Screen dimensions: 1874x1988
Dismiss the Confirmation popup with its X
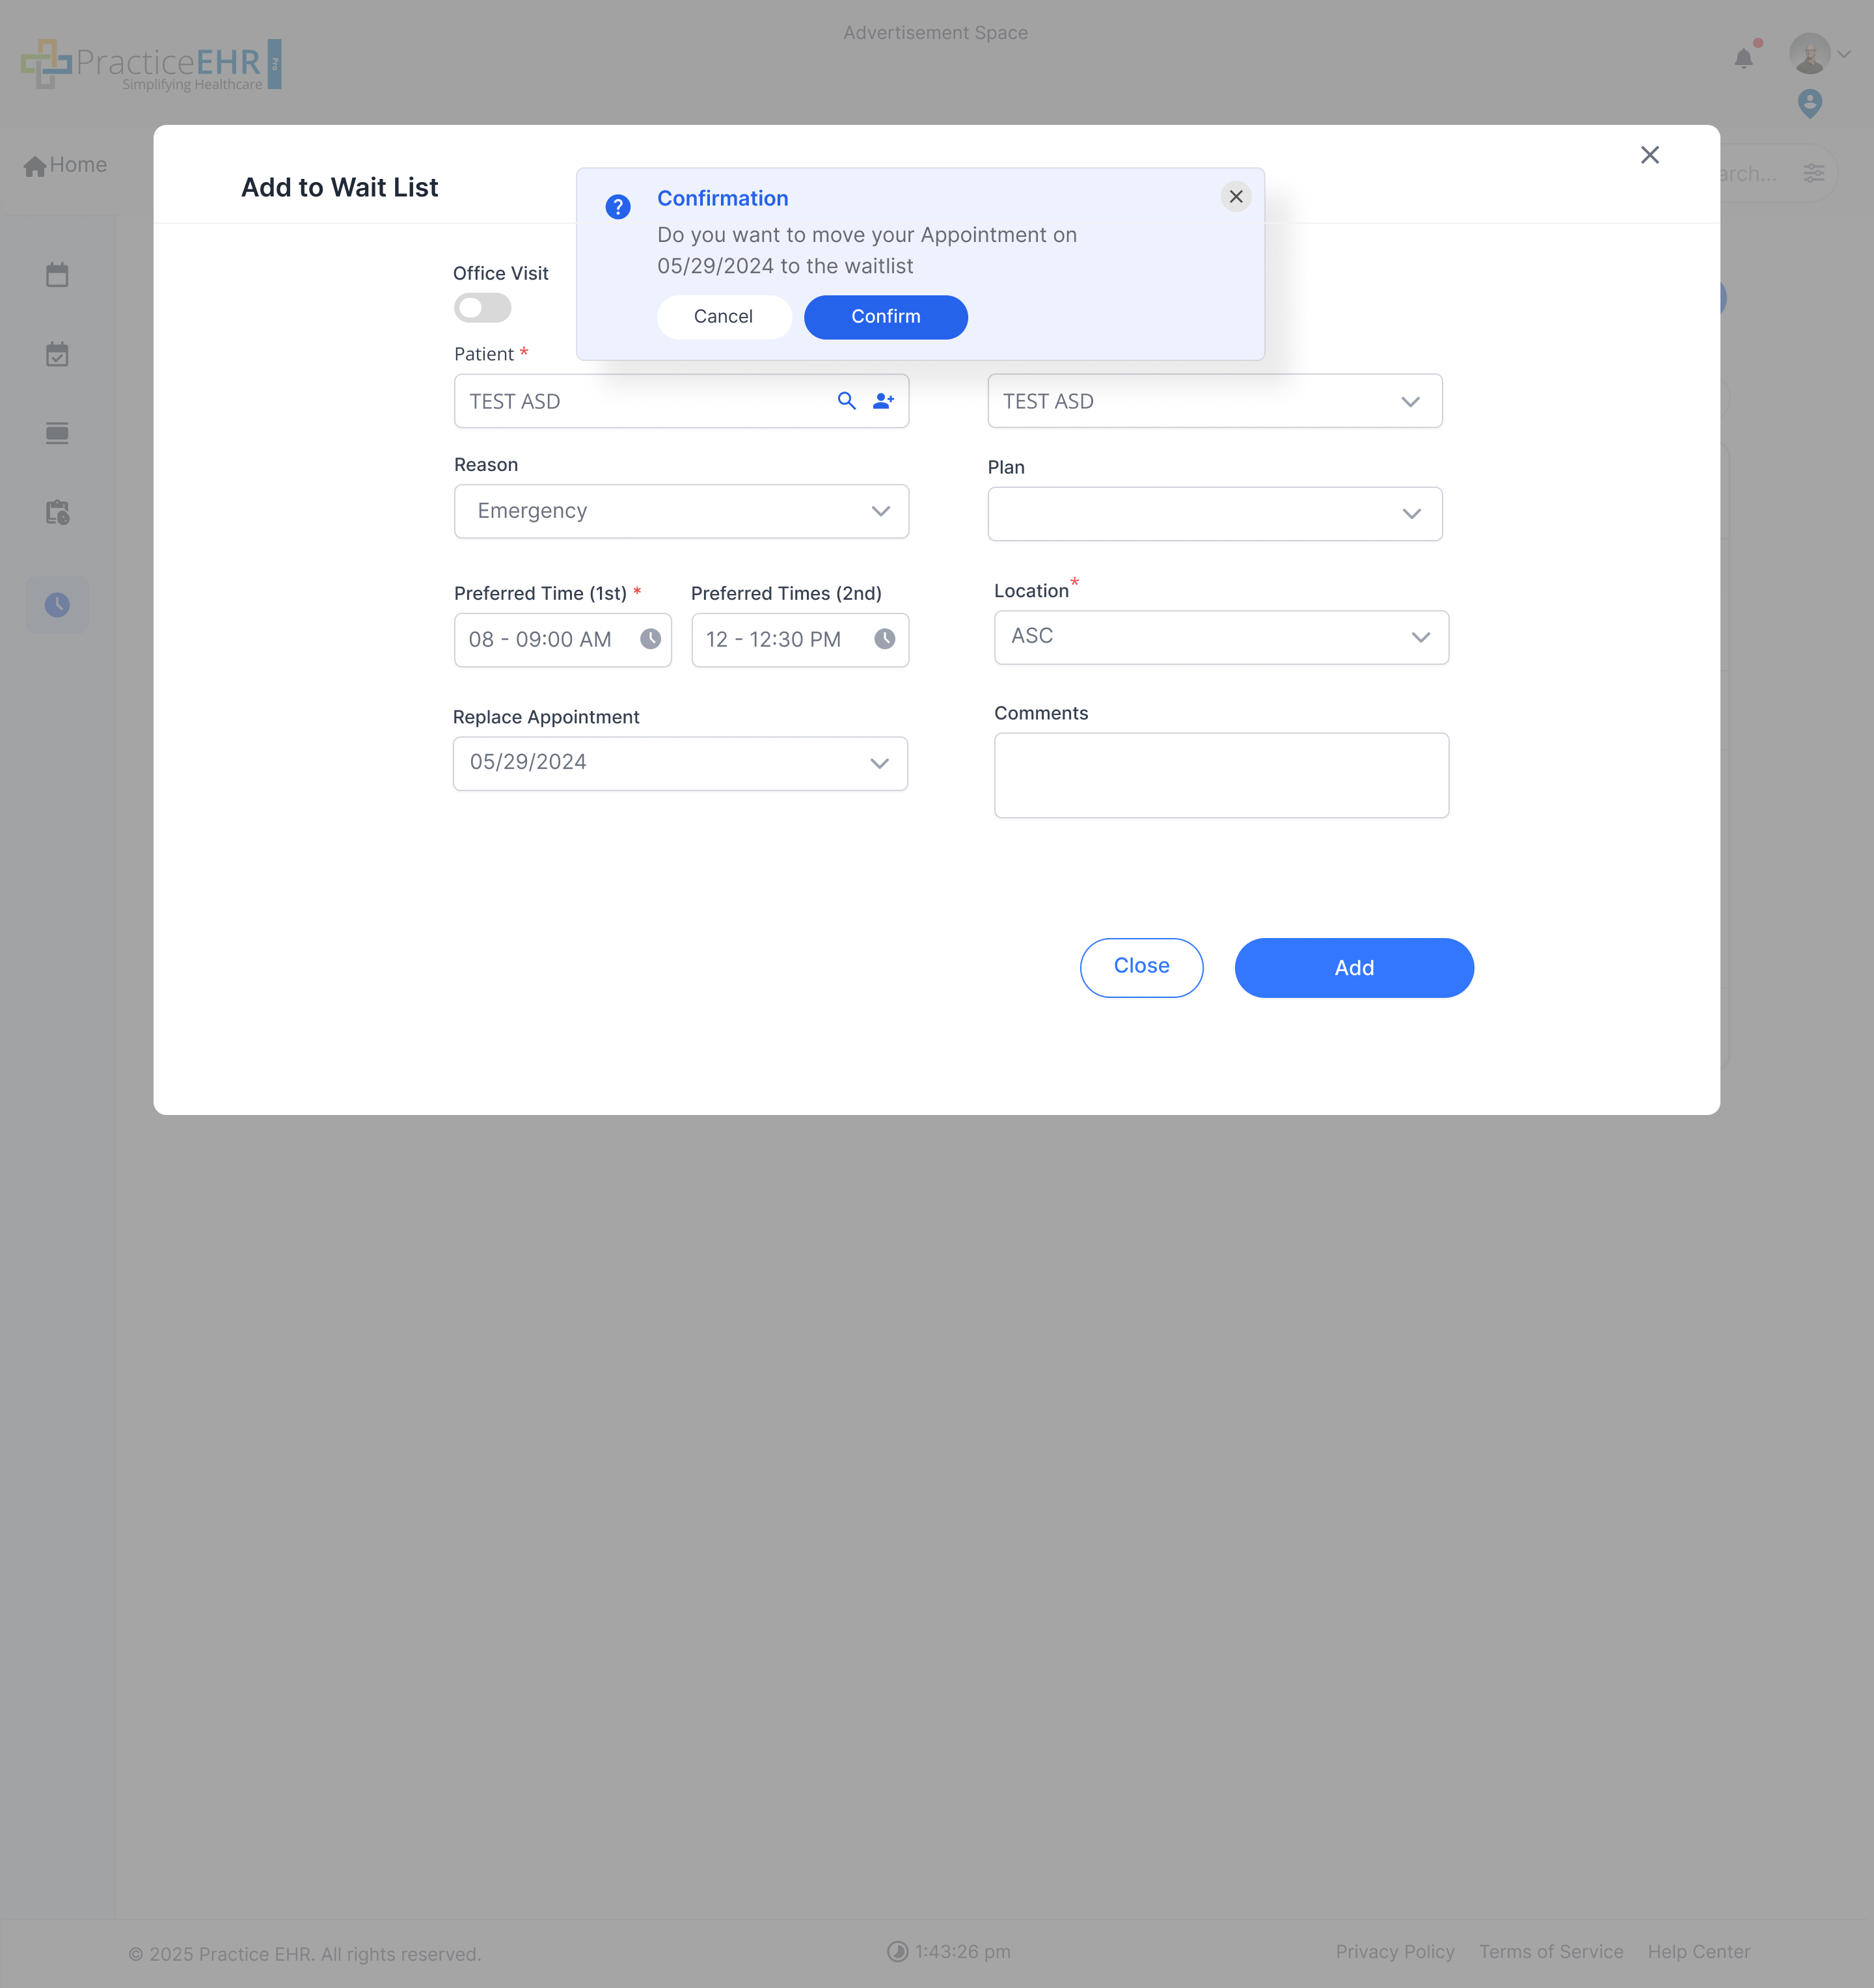point(1235,197)
